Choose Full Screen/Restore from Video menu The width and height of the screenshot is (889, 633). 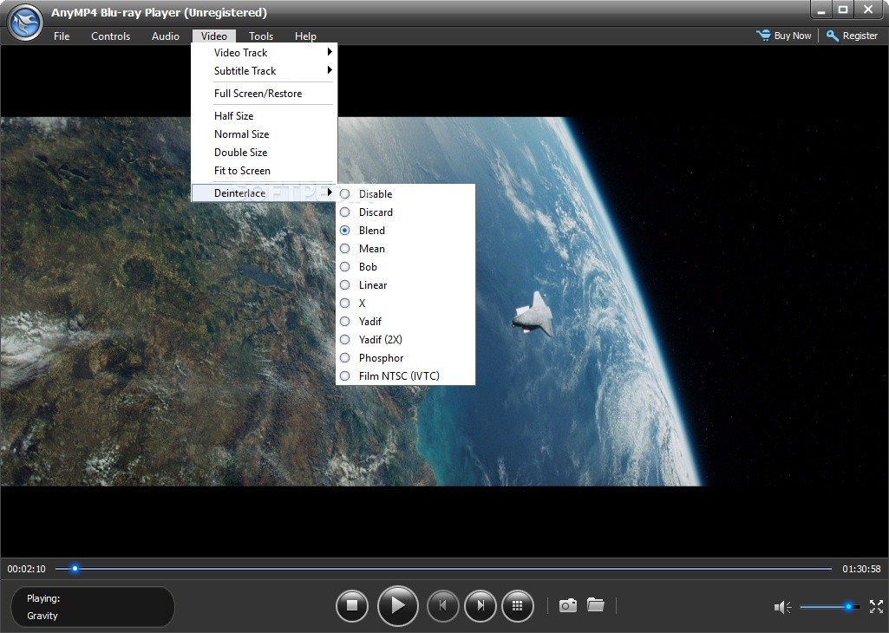(265, 94)
